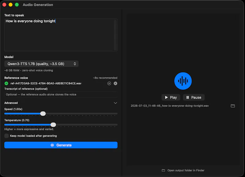Click the Speed slider handle
The image size is (245, 177).
click(43, 114)
